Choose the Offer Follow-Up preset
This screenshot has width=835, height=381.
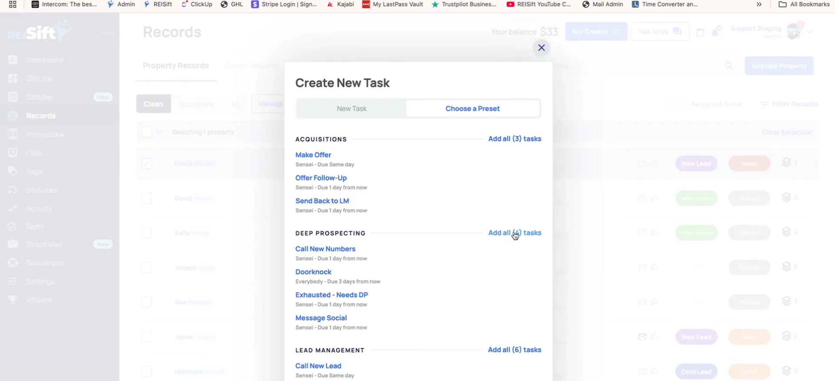(x=321, y=178)
